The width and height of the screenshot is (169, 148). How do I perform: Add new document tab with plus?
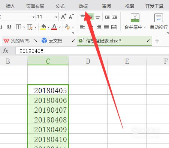pyautogui.click(x=157, y=41)
